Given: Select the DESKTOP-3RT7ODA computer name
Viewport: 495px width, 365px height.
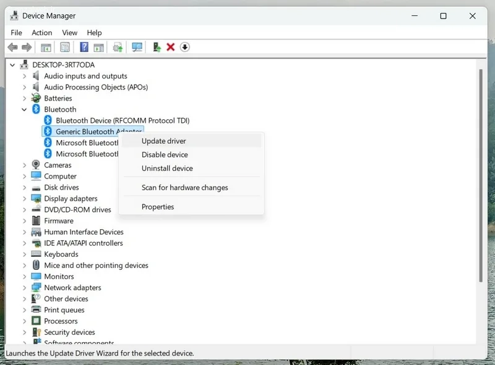Looking at the screenshot, I should (64, 65).
